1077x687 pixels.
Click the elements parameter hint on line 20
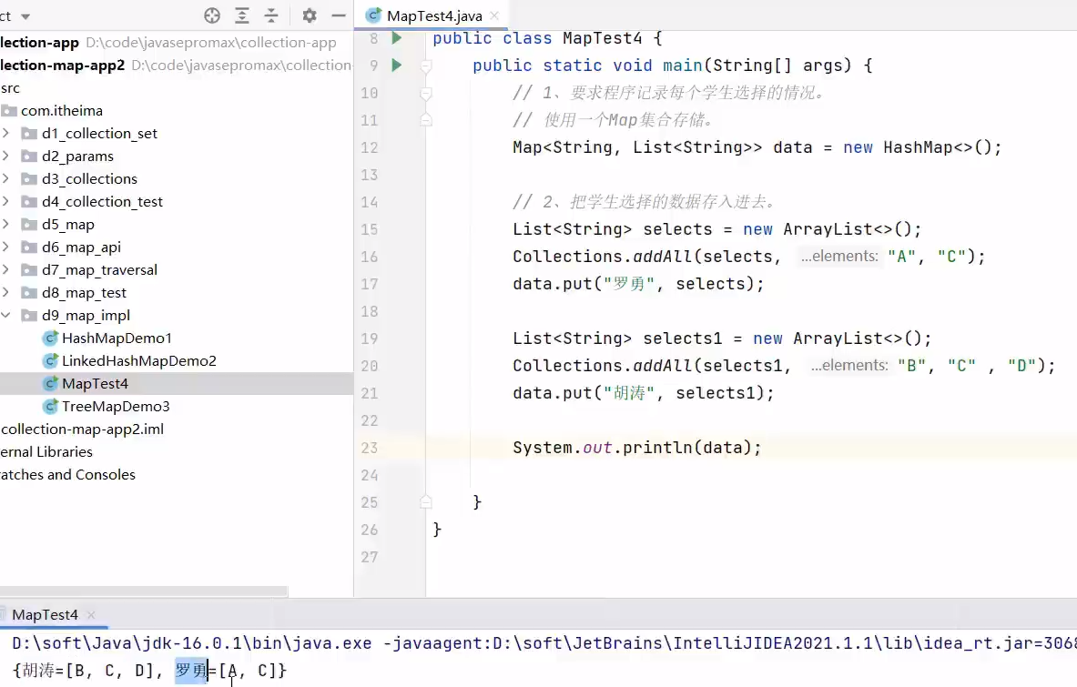[849, 365]
